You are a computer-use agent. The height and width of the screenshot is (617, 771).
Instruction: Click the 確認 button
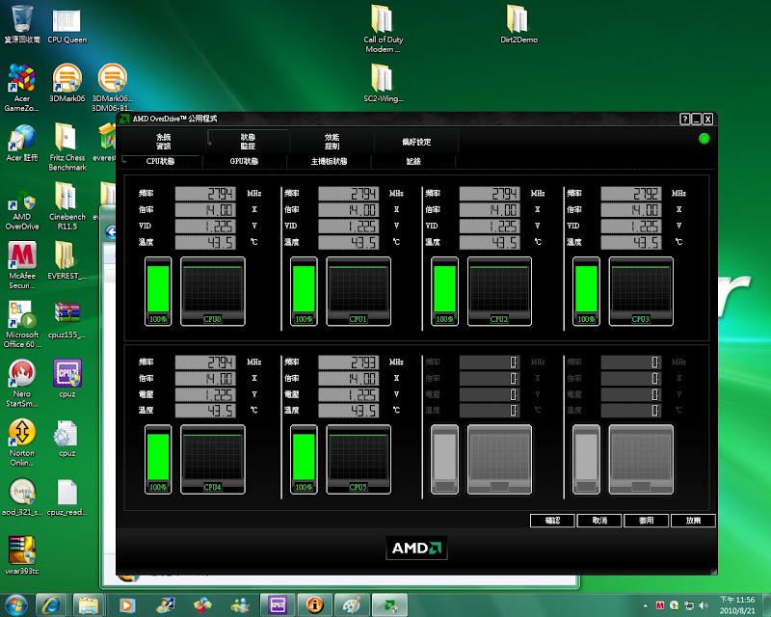tap(552, 520)
